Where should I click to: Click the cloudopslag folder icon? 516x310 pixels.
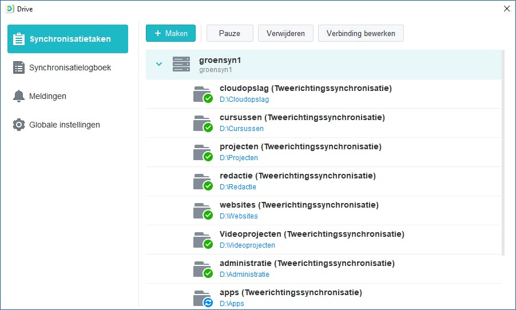203,94
